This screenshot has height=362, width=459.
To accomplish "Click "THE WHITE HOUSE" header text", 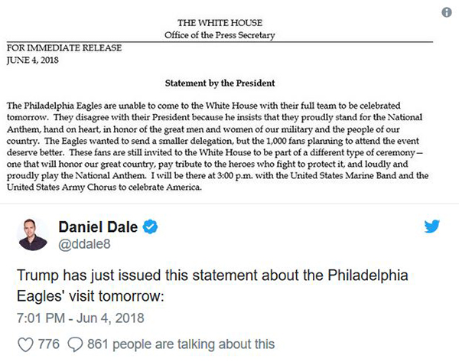I will click(221, 22).
